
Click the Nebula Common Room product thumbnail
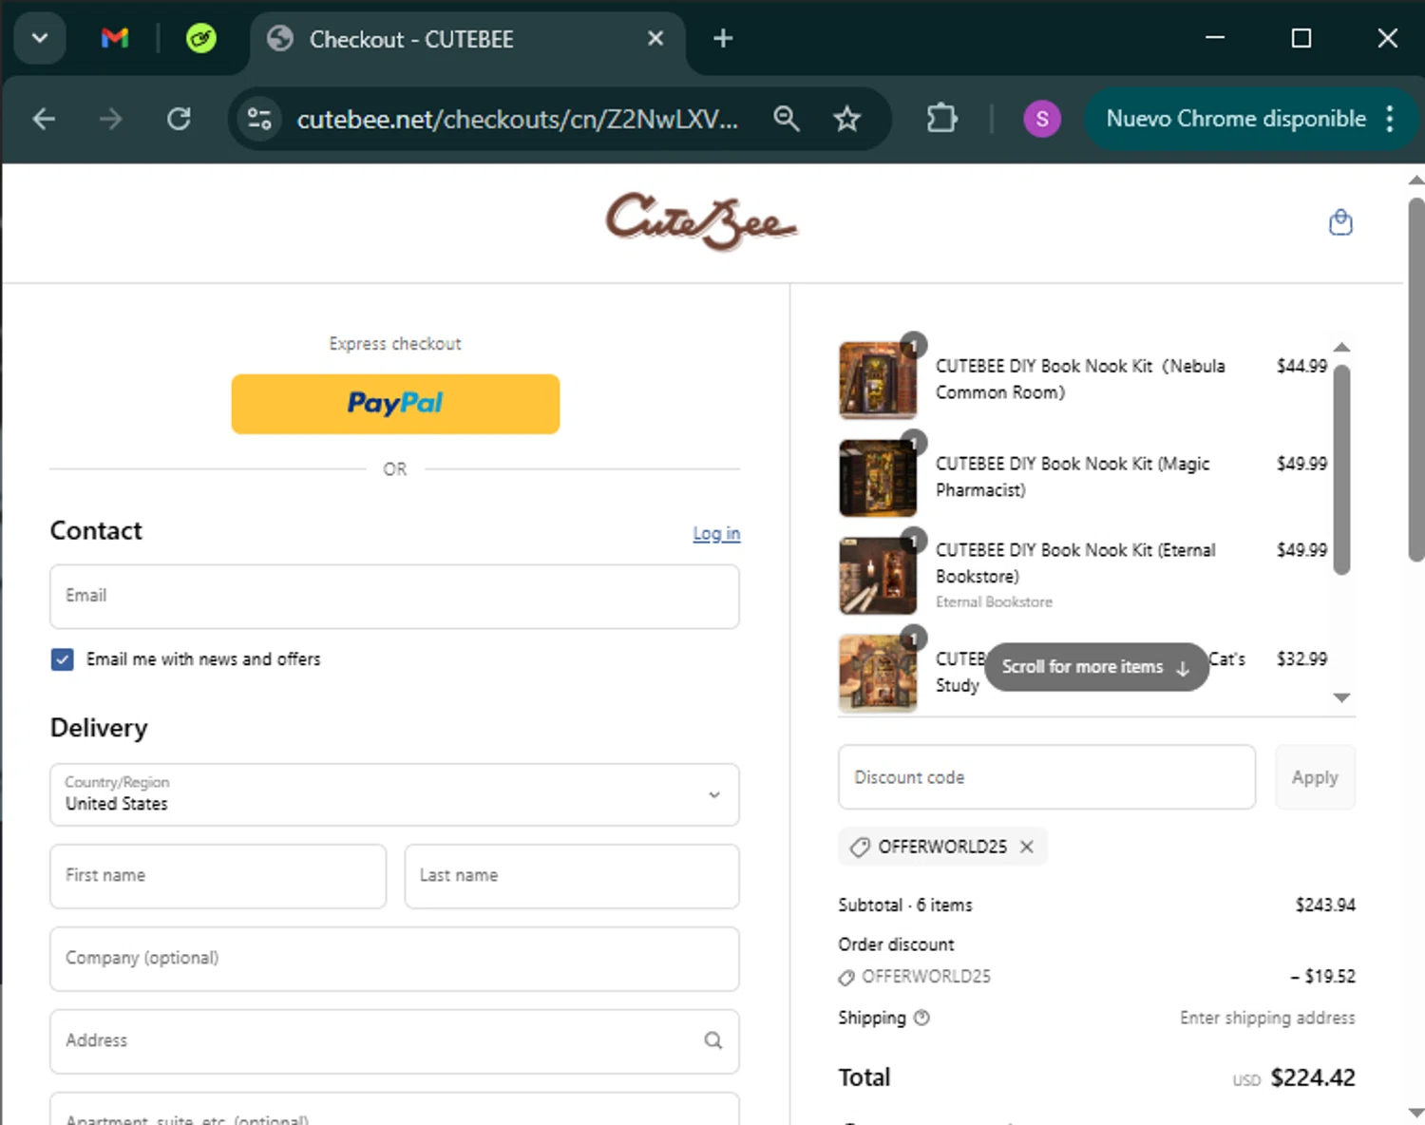pyautogui.click(x=878, y=380)
